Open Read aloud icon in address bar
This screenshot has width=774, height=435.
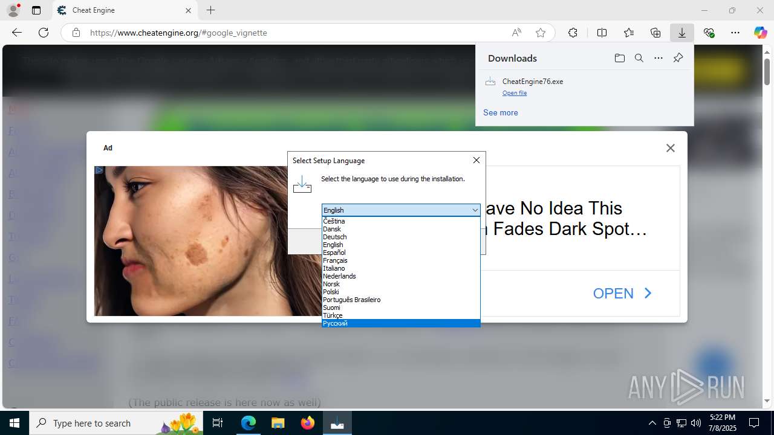tap(516, 33)
